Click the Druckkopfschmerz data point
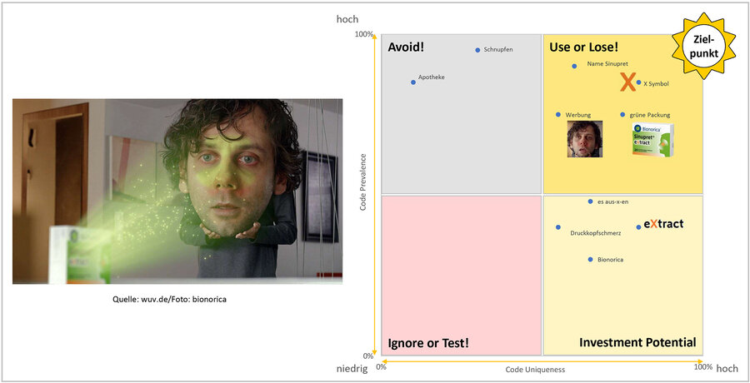The image size is (750, 383). pos(558,227)
